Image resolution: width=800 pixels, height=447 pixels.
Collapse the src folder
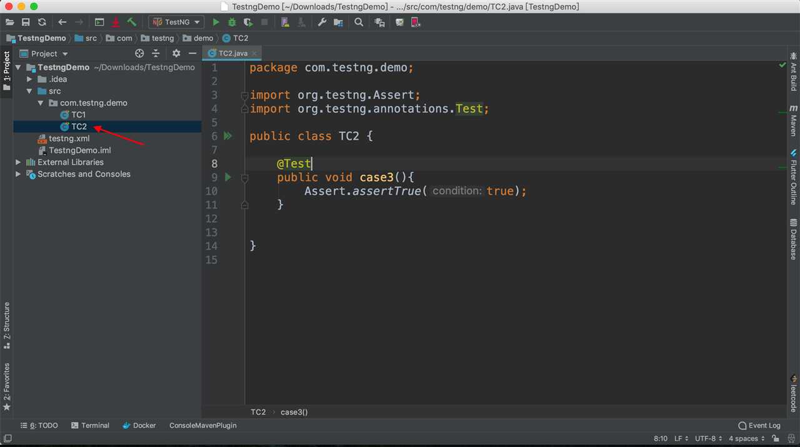pos(29,91)
